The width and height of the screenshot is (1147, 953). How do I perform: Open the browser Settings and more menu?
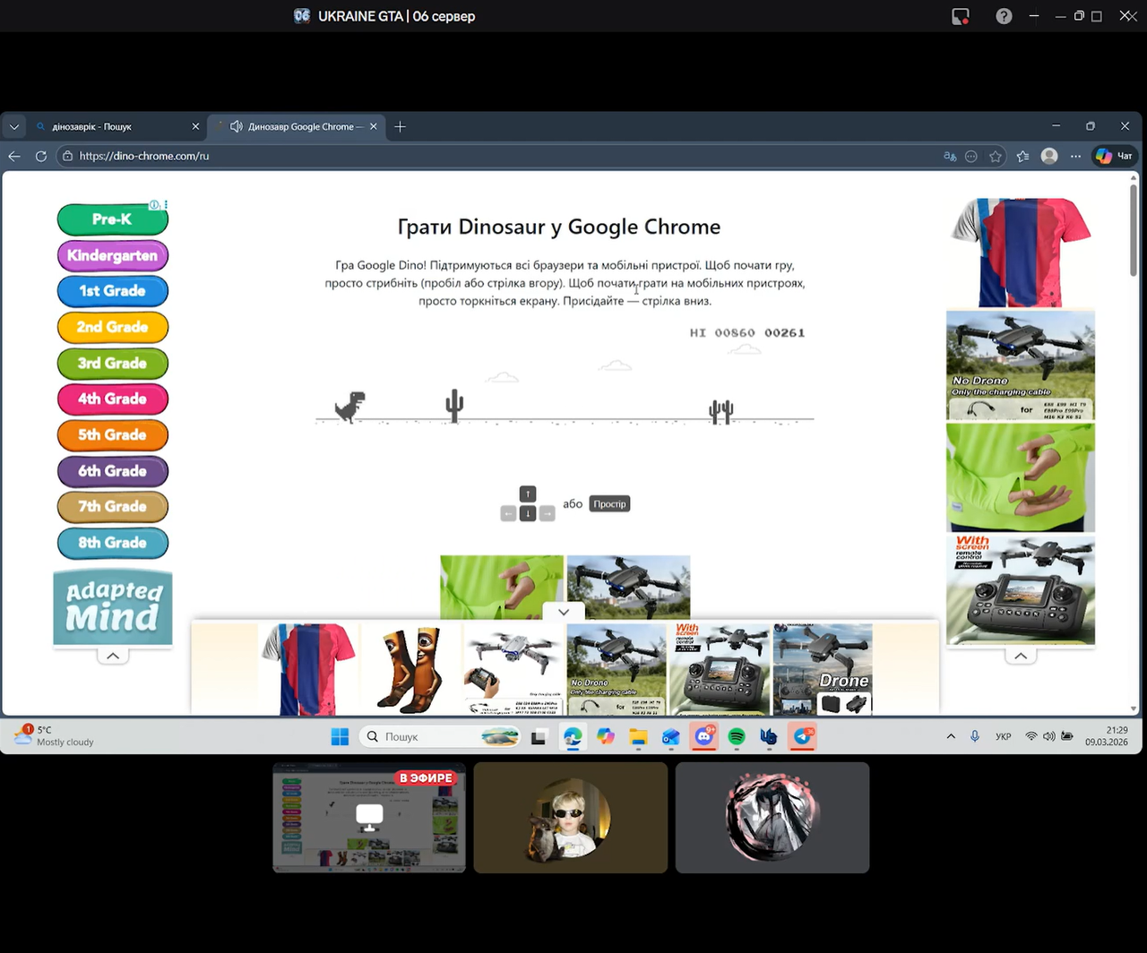coord(1075,156)
